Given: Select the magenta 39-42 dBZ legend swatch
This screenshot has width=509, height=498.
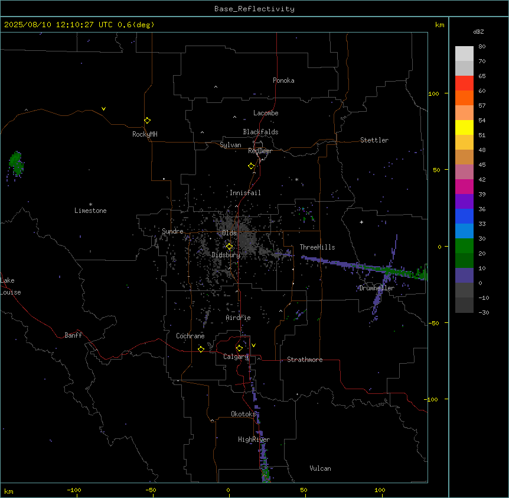Looking at the screenshot, I should click(464, 186).
